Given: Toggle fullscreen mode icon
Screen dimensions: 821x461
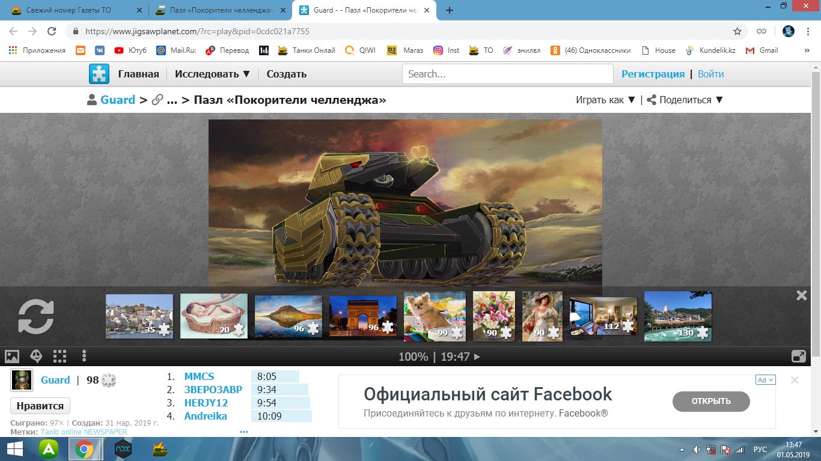Looking at the screenshot, I should 799,356.
